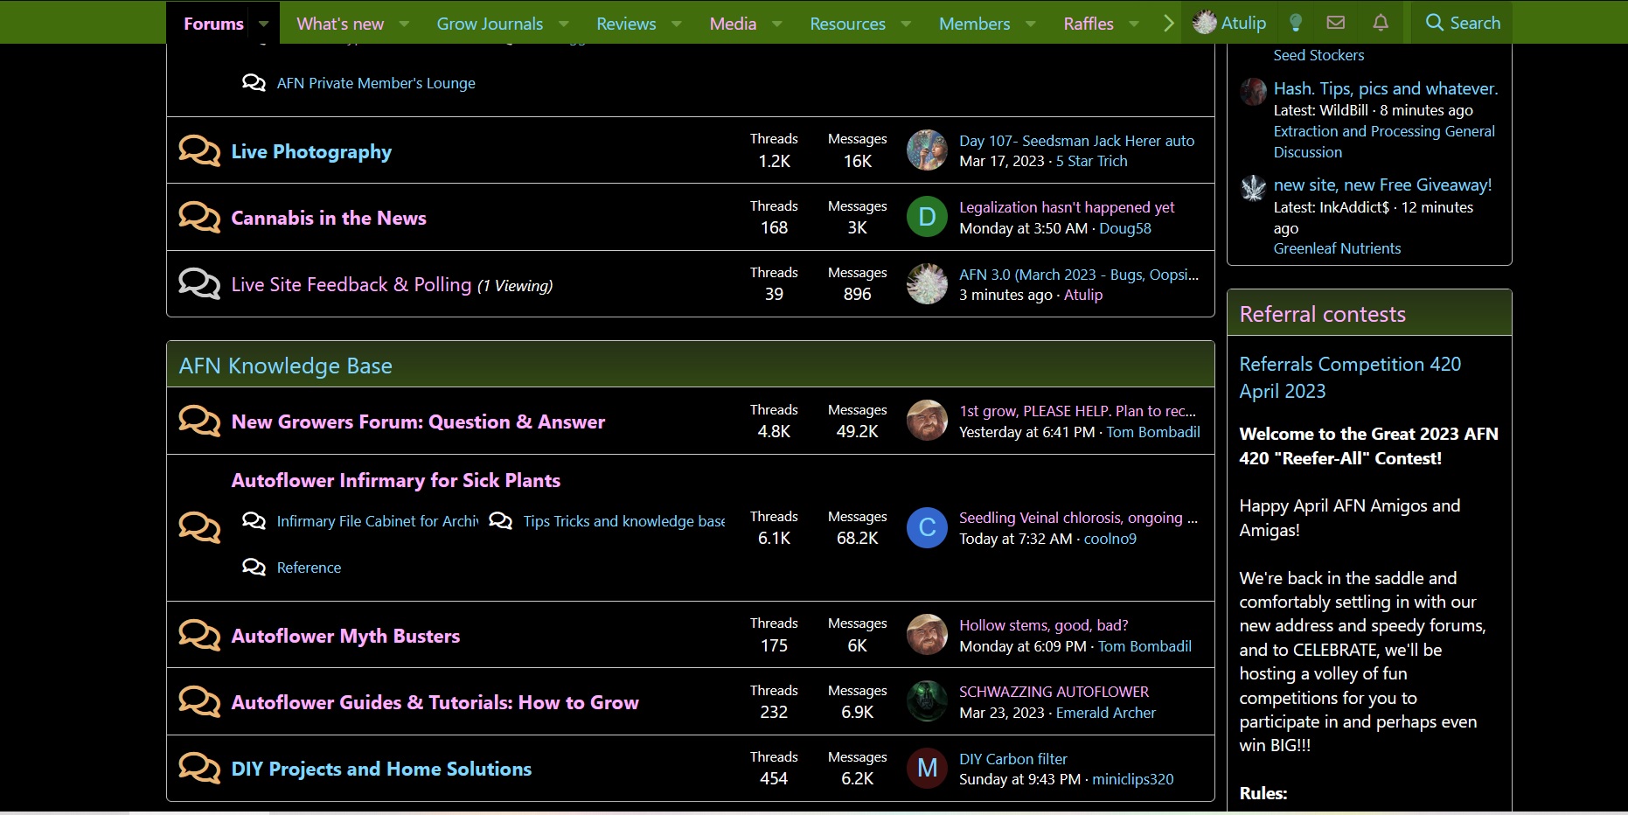Open the Reviews section

click(626, 24)
